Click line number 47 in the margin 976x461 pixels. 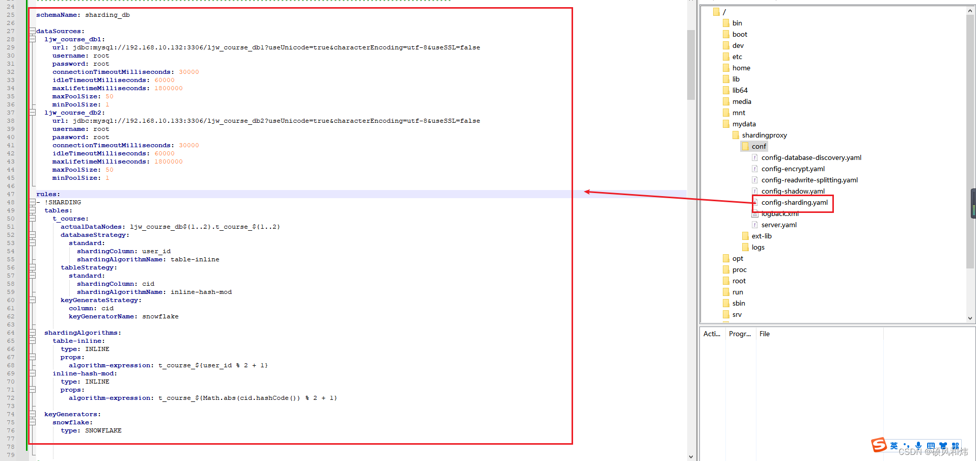pyautogui.click(x=11, y=194)
